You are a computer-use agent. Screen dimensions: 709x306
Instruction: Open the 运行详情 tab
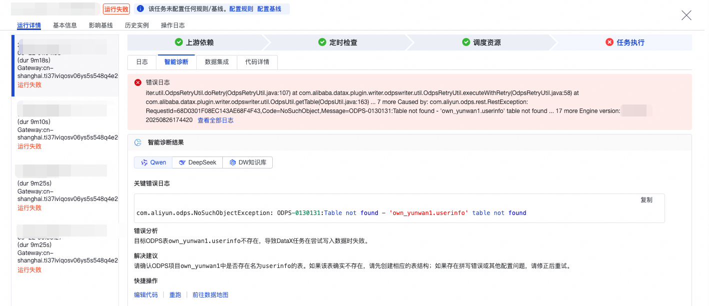(29, 25)
